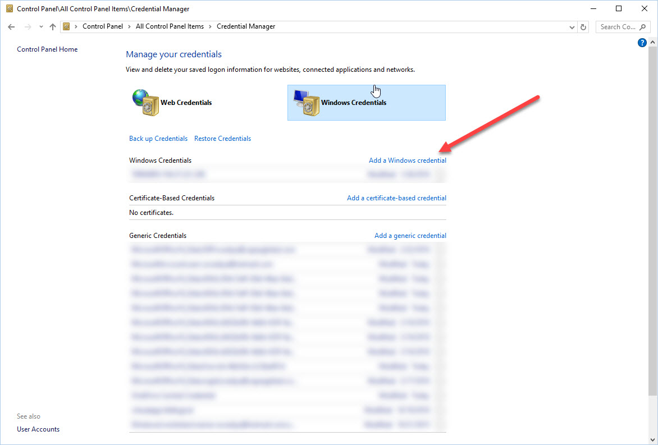Expand the address bar history dropdown
The width and height of the screenshot is (658, 445).
[x=572, y=27]
